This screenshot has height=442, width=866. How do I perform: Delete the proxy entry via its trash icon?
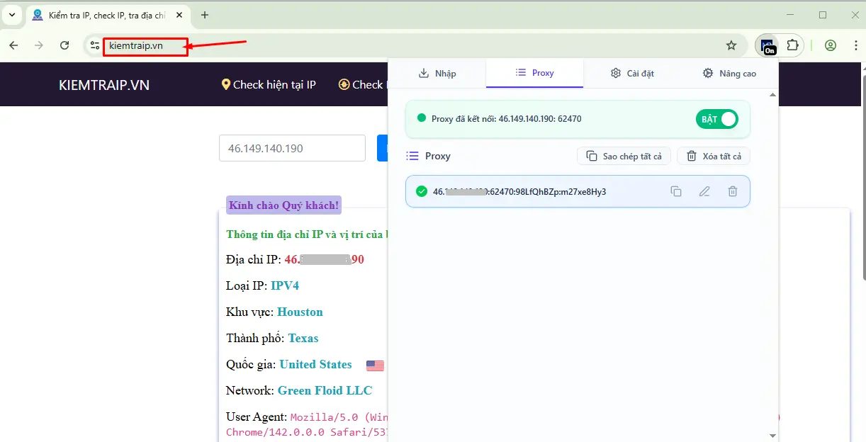coord(733,191)
